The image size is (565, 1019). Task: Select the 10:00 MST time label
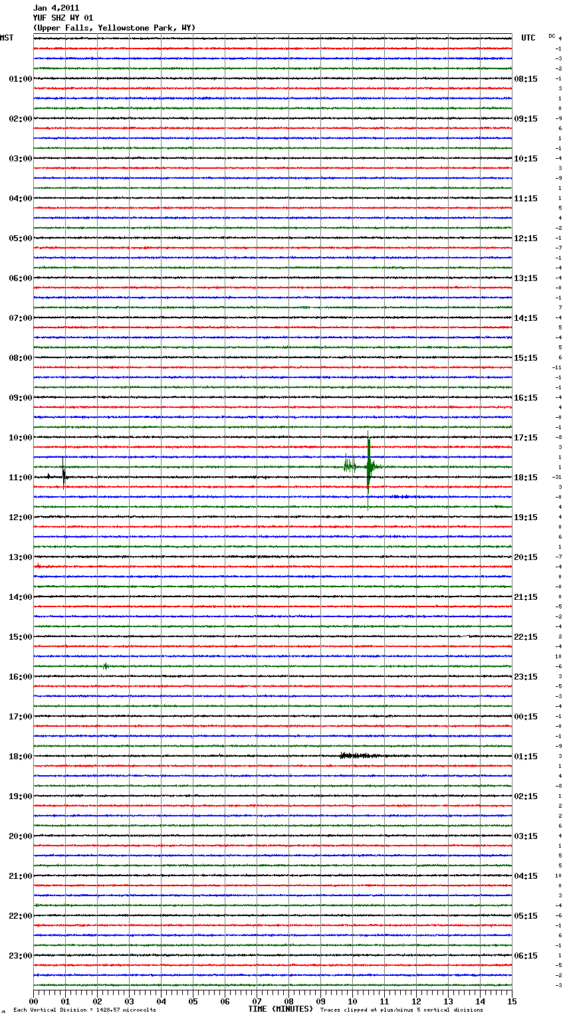click(21, 438)
